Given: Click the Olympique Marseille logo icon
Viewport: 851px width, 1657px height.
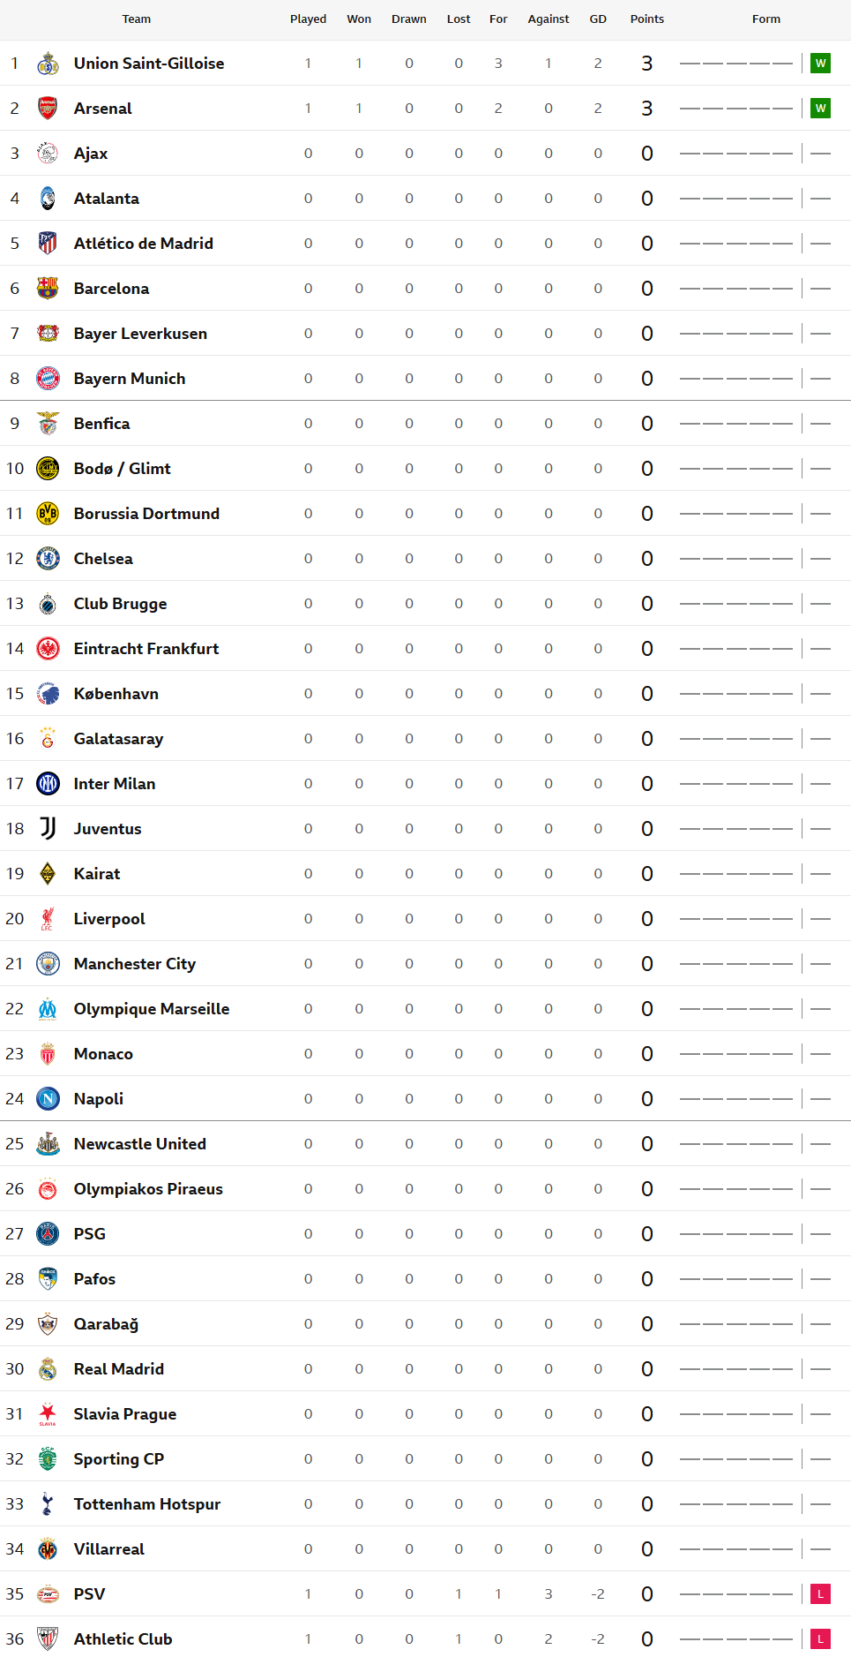Looking at the screenshot, I should click(x=48, y=1009).
